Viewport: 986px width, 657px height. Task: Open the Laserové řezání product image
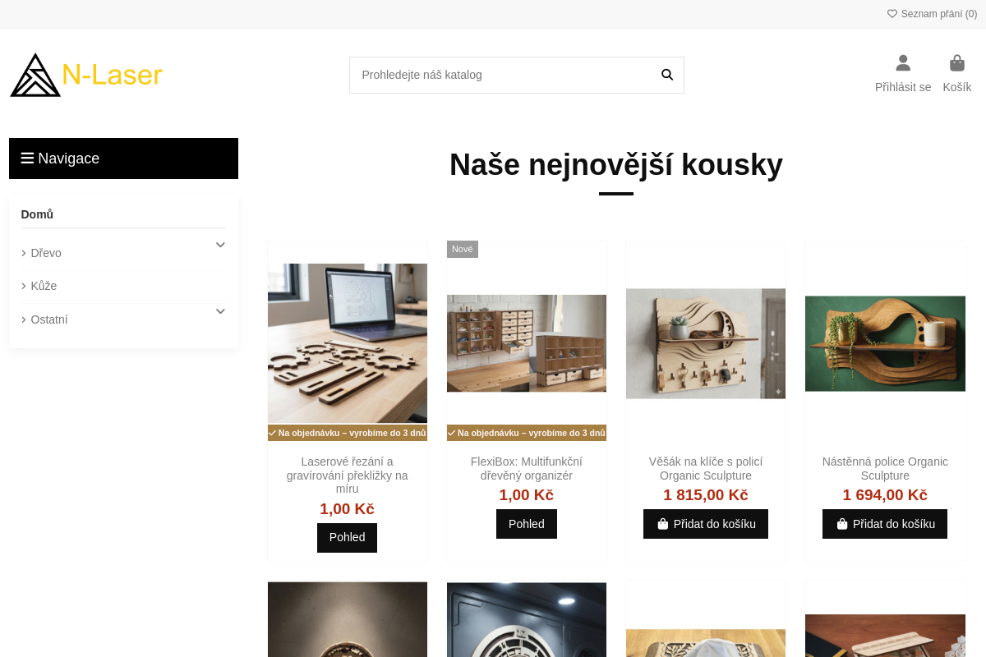348,343
